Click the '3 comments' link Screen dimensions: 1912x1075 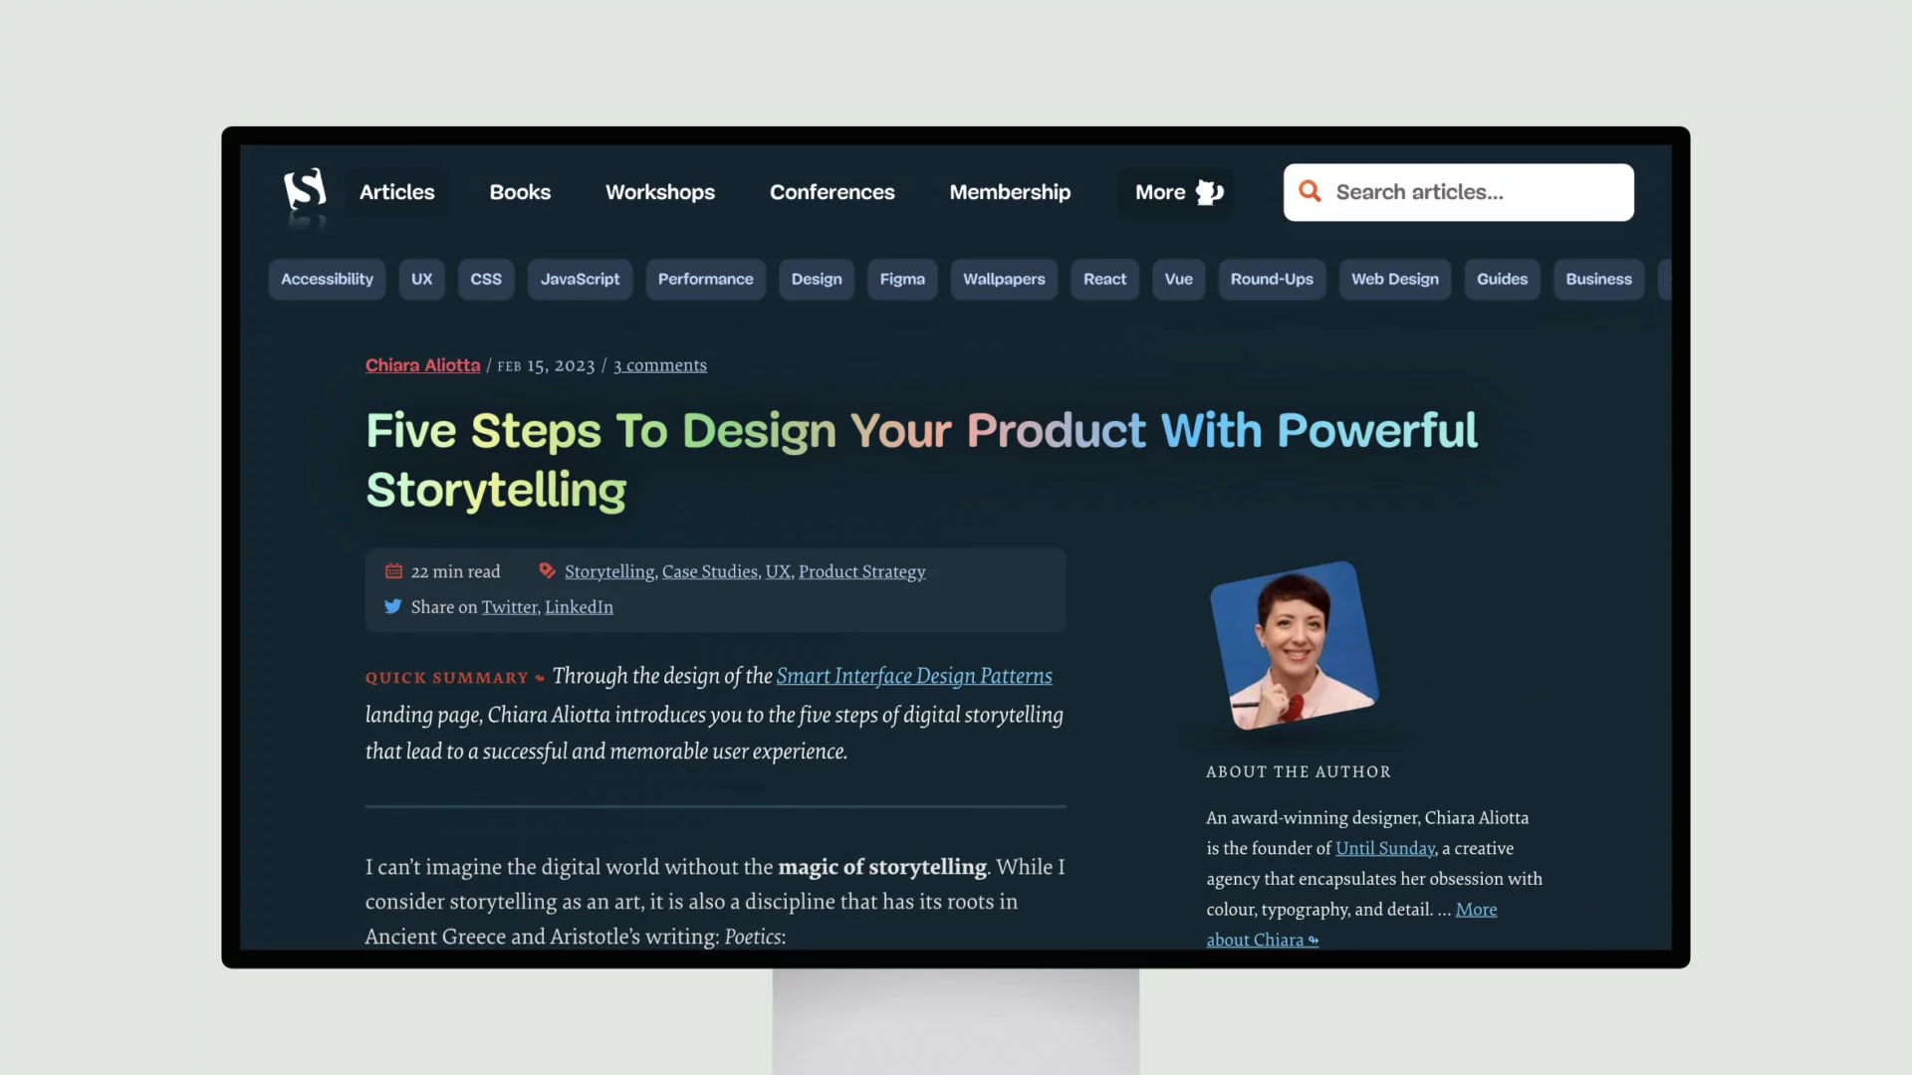pyautogui.click(x=660, y=365)
